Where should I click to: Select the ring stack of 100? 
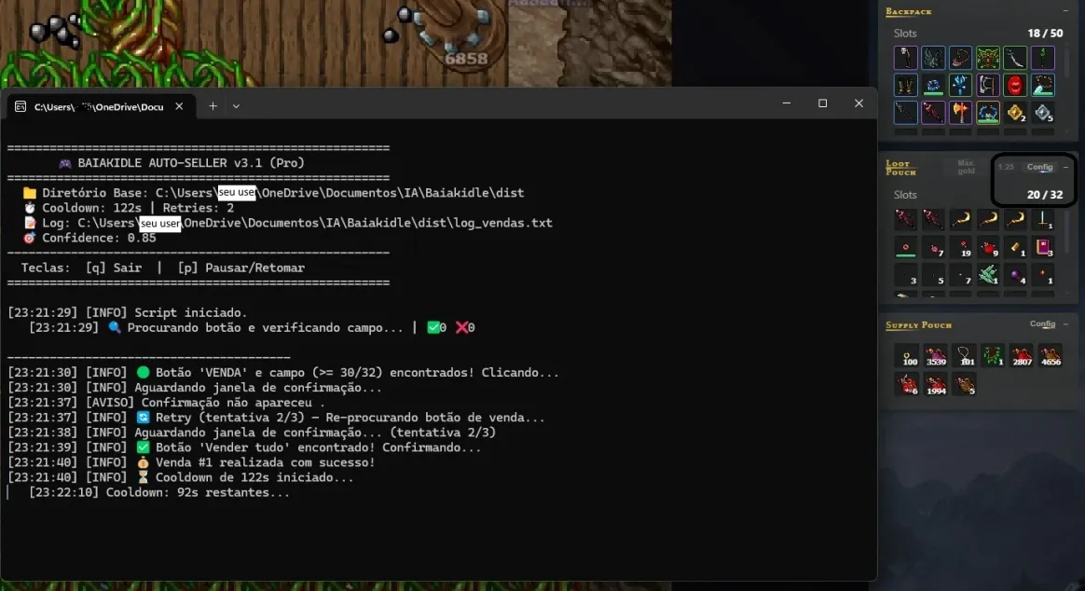[x=907, y=356]
